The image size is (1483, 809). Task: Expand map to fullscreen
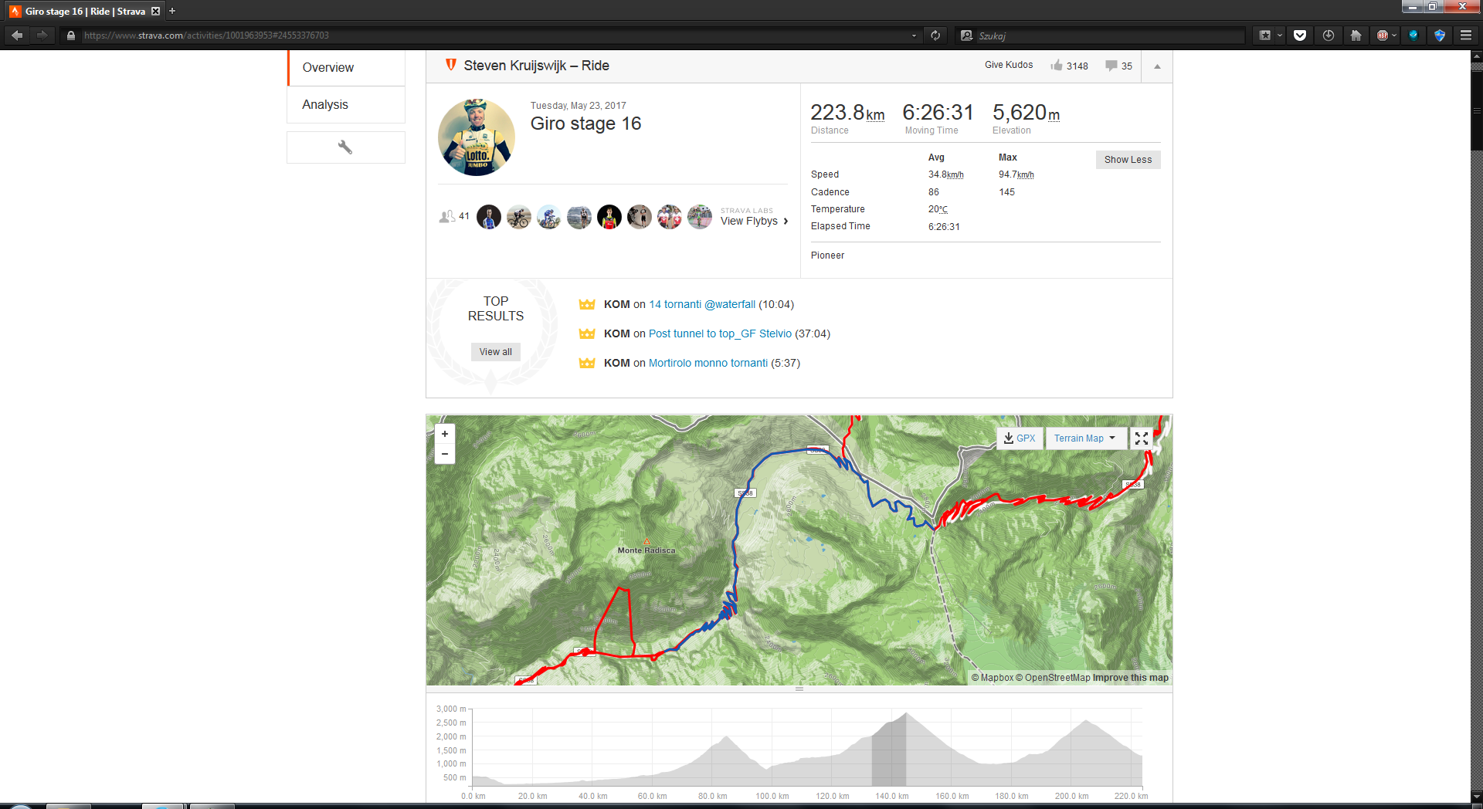(x=1141, y=438)
